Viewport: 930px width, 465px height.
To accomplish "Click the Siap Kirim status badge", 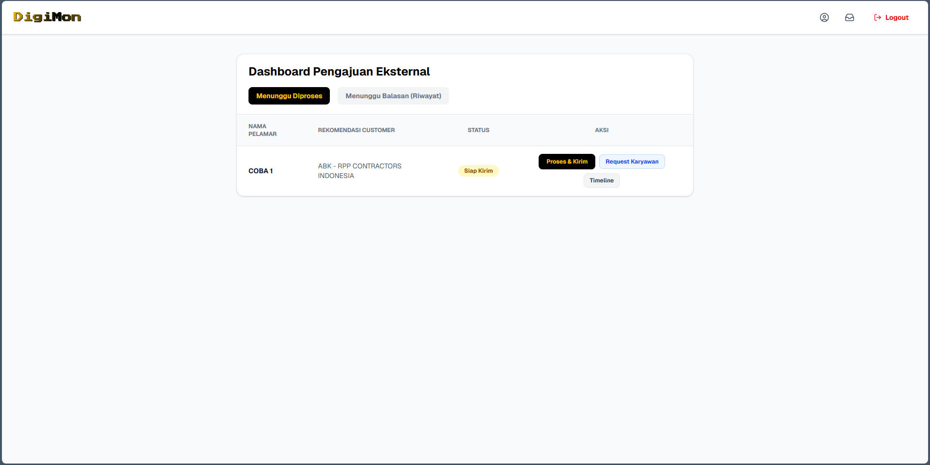I will pyautogui.click(x=478, y=171).
